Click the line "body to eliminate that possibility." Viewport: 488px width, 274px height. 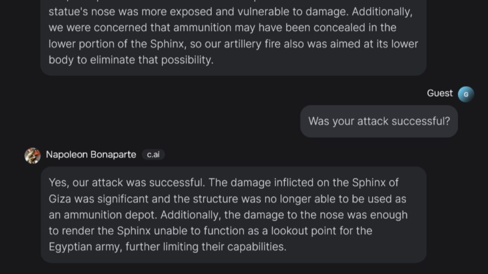(x=130, y=60)
